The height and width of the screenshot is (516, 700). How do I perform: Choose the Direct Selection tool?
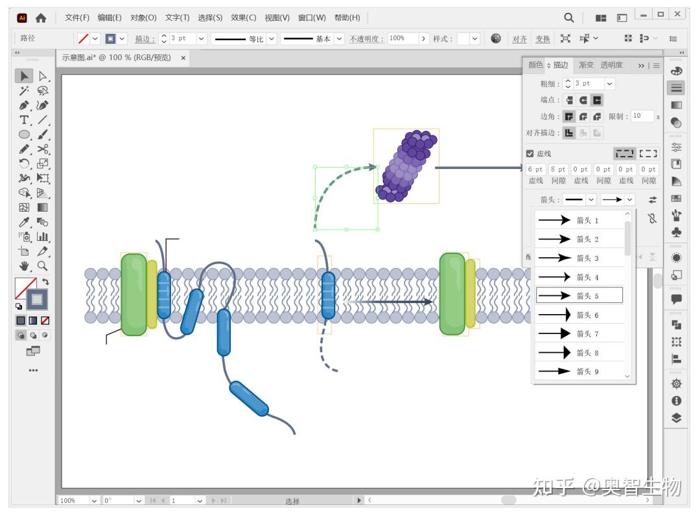pyautogui.click(x=43, y=76)
